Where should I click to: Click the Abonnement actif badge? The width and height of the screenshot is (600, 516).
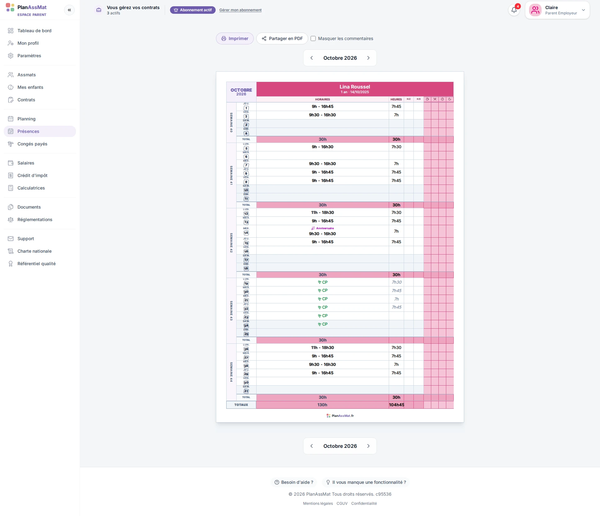(193, 10)
